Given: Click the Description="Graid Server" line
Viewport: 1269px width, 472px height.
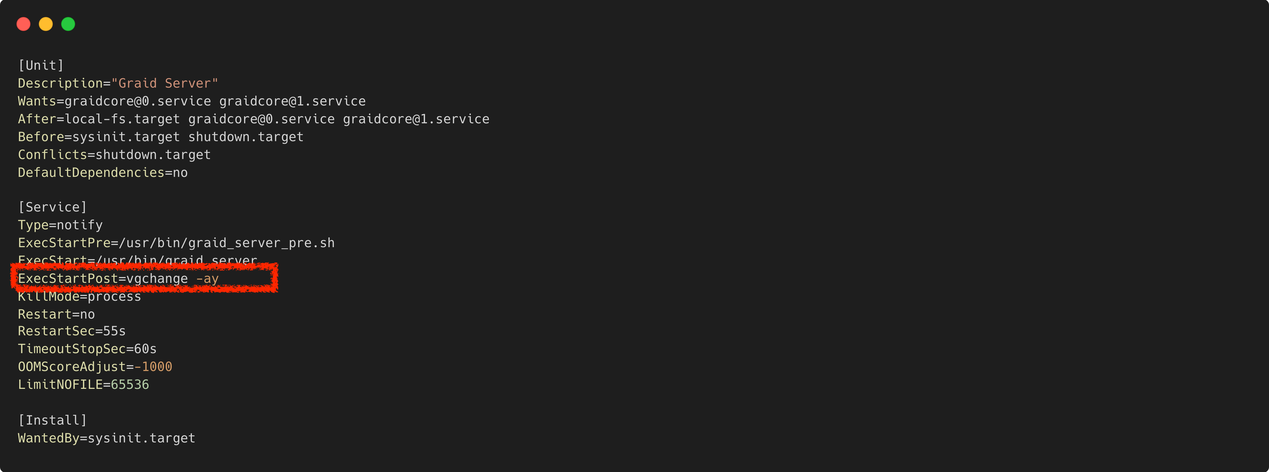Looking at the screenshot, I should point(118,83).
